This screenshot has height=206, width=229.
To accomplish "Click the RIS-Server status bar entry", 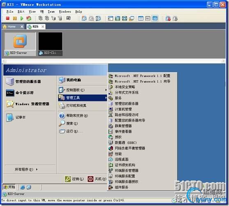I will pyautogui.click(x=14, y=194).
